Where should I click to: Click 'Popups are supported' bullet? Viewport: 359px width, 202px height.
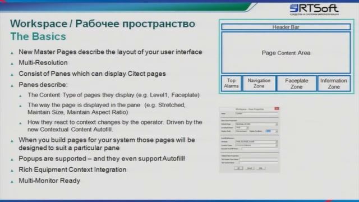tap(102, 158)
